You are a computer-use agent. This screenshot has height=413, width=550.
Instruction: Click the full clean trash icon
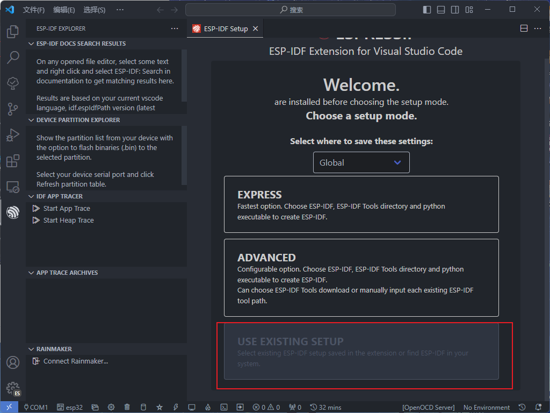point(127,408)
